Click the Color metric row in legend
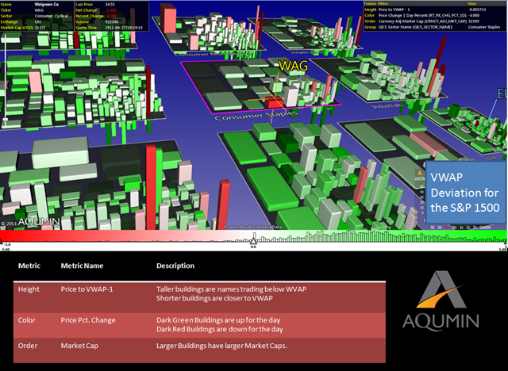This screenshot has width=508, height=371. click(199, 325)
